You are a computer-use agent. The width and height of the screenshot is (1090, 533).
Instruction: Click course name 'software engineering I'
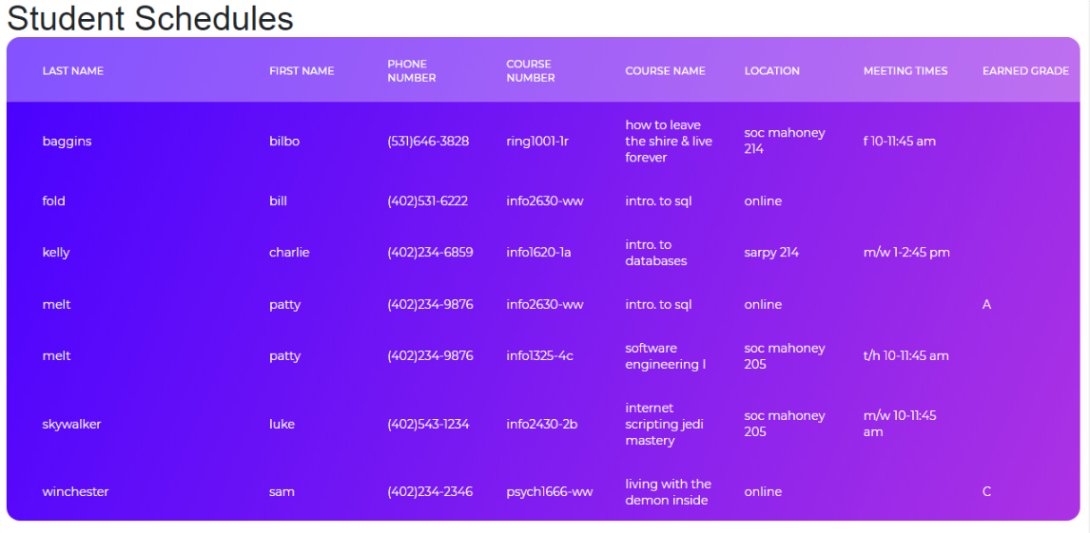(x=665, y=356)
